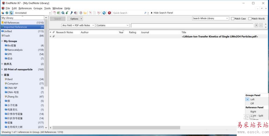Click the reference list horizontal scrollbar thumb
The image size is (269, 136).
[116, 128]
